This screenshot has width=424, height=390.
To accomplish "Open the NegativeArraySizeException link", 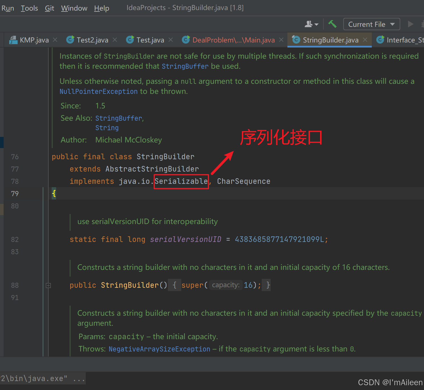I will tap(159, 349).
